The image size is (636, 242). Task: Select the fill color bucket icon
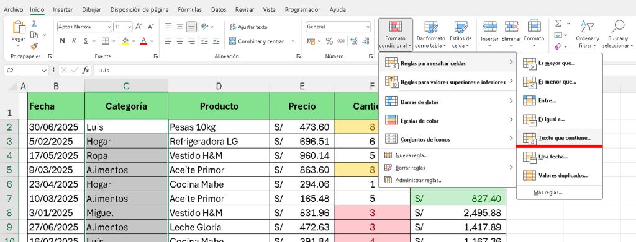[125, 41]
